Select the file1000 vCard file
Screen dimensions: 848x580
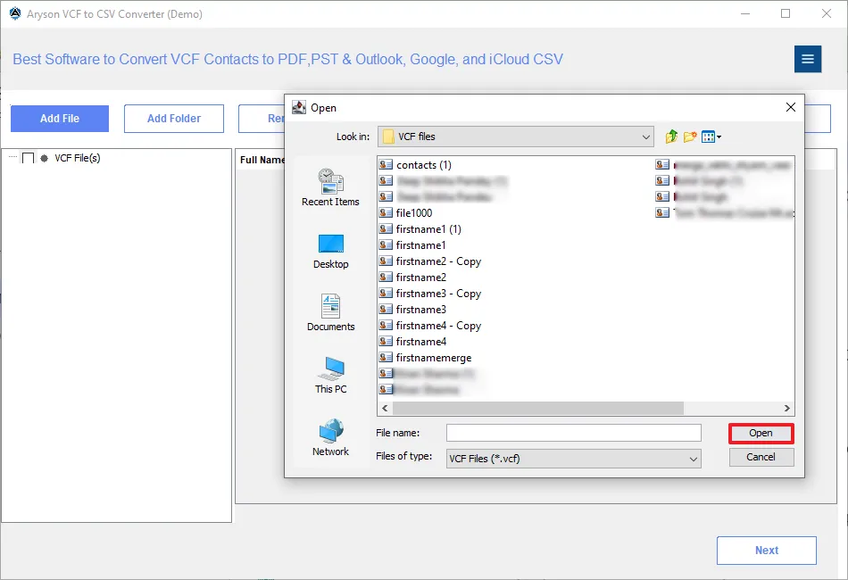405,213
